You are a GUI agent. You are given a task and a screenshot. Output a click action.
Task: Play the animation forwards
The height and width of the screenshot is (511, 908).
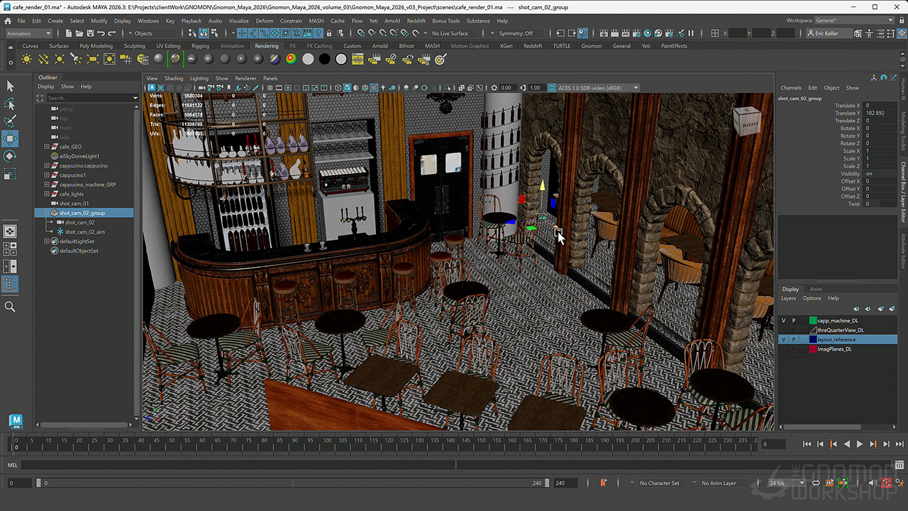point(860,444)
